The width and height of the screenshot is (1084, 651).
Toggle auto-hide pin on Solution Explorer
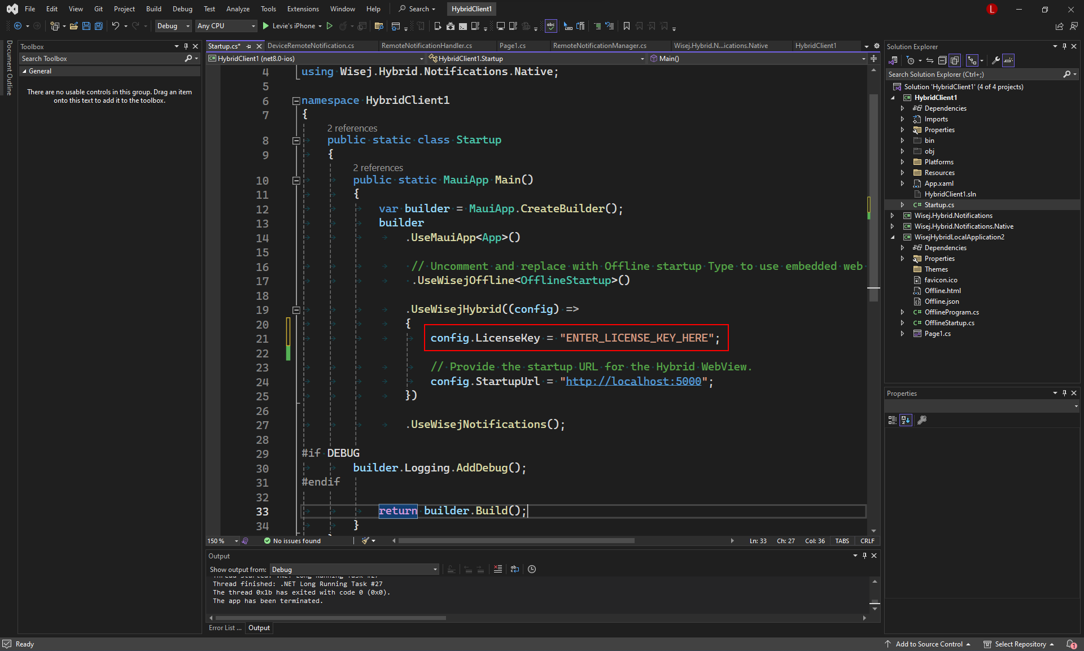1064,47
